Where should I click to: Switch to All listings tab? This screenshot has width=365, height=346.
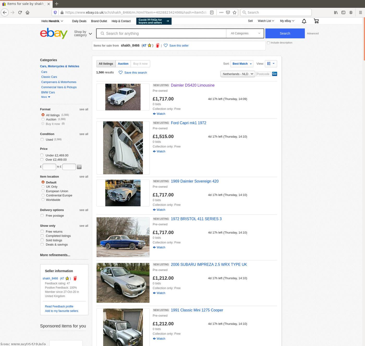click(106, 64)
